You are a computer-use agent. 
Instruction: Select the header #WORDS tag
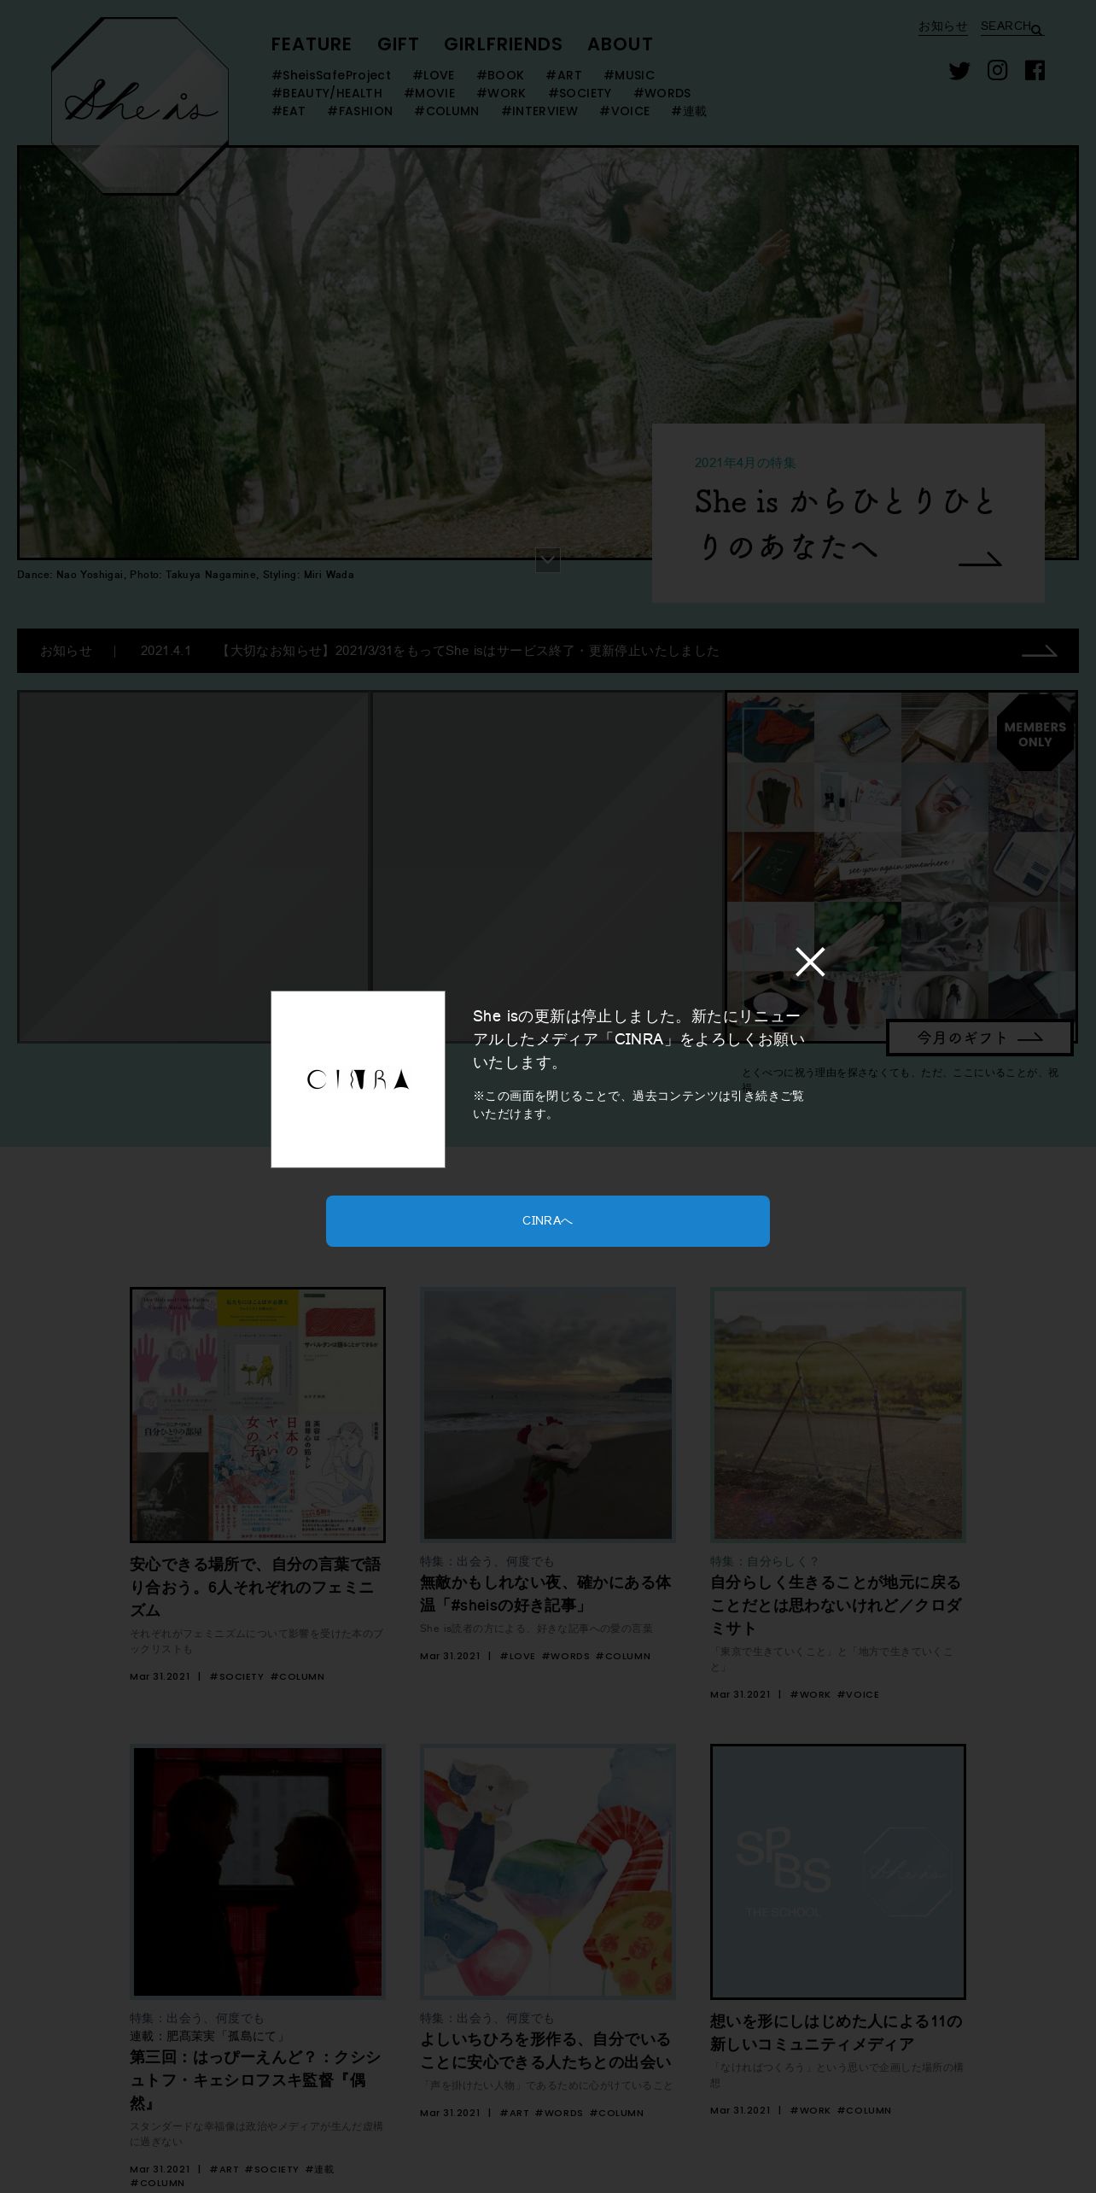662,93
